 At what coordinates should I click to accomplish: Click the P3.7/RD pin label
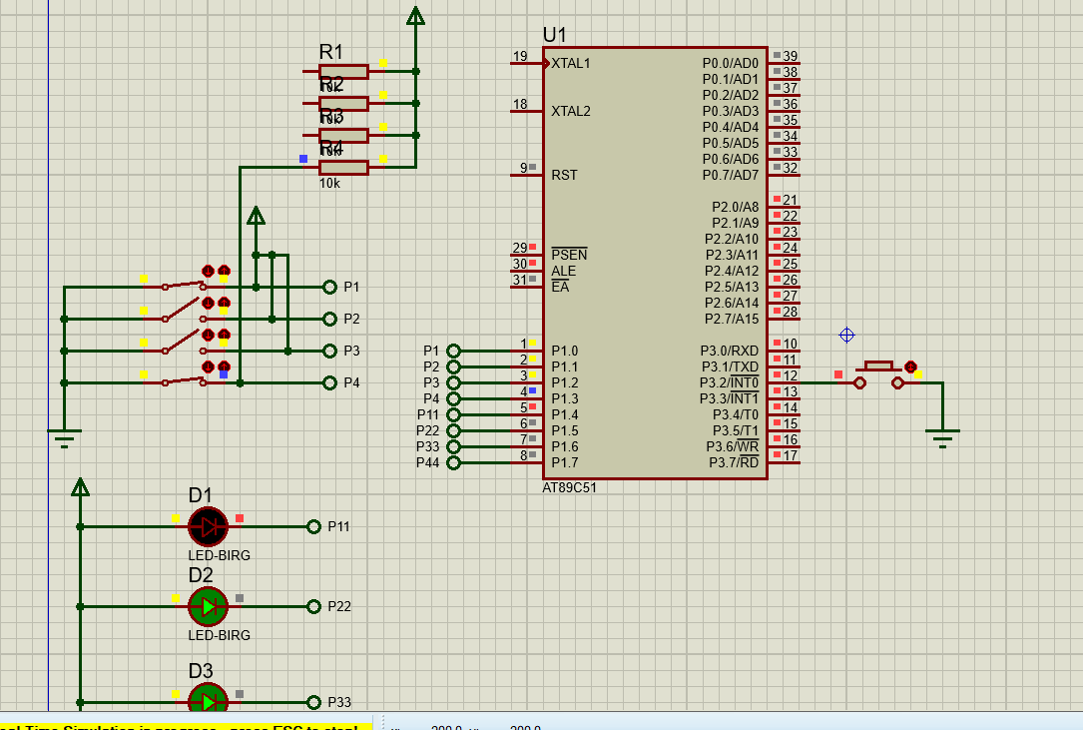coord(734,462)
